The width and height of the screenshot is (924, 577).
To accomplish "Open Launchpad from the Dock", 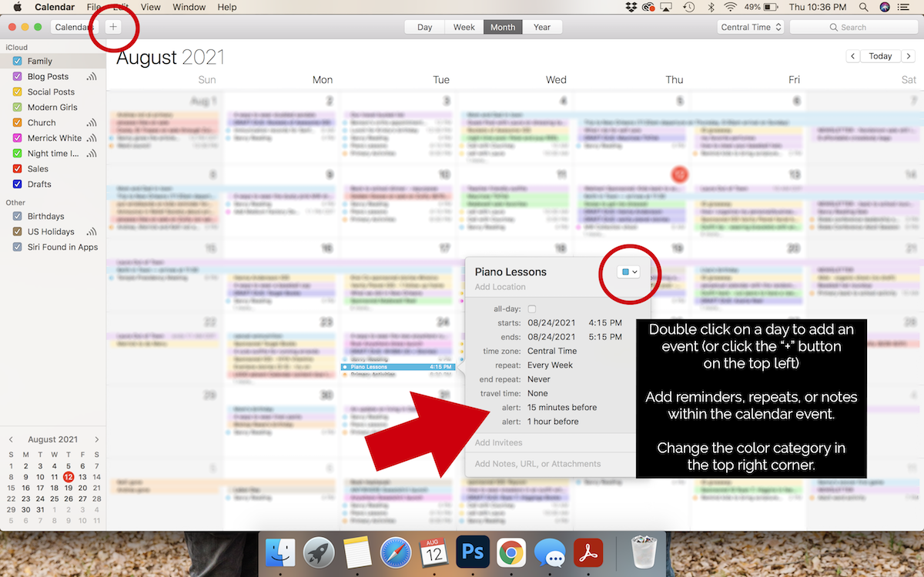I will (318, 552).
